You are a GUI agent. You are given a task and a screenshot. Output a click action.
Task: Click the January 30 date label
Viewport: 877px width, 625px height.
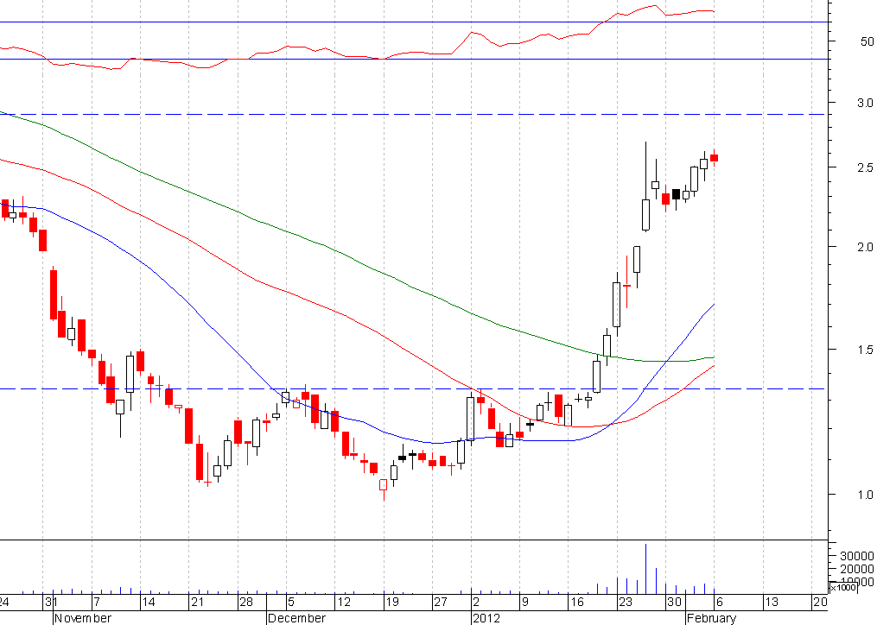coord(674,602)
